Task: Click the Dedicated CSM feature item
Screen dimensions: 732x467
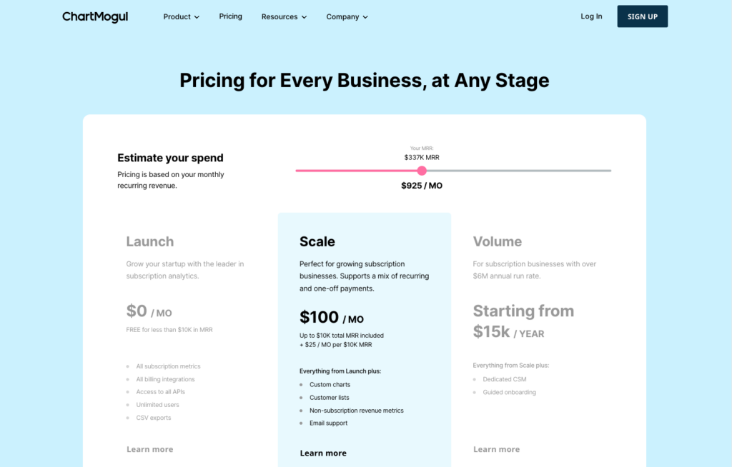Action: click(x=504, y=379)
